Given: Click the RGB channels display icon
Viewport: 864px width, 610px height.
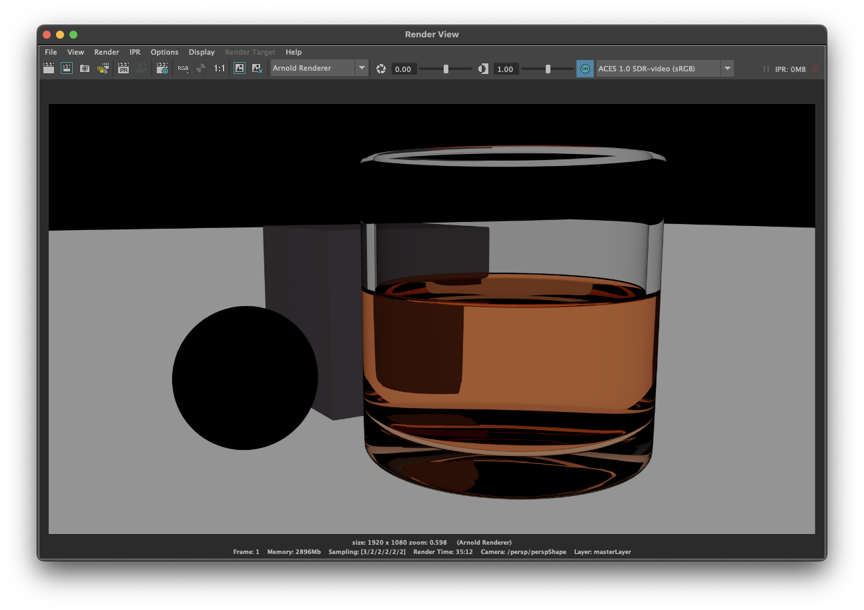Looking at the screenshot, I should pyautogui.click(x=183, y=68).
